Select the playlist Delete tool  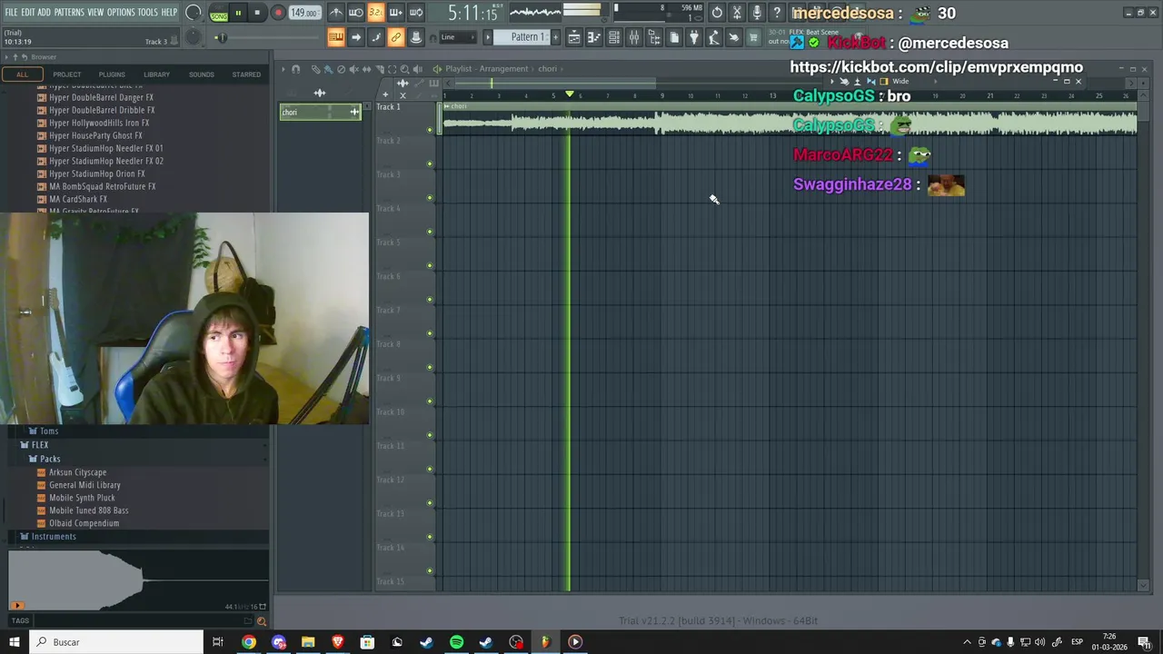[341, 69]
